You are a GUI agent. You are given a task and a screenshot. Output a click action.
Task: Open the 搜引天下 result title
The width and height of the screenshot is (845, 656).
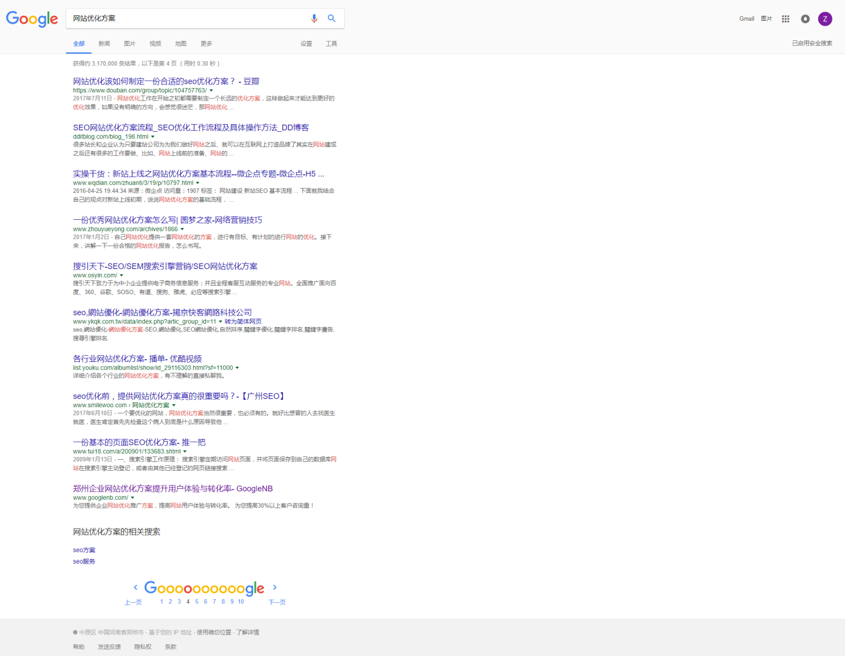165,266
